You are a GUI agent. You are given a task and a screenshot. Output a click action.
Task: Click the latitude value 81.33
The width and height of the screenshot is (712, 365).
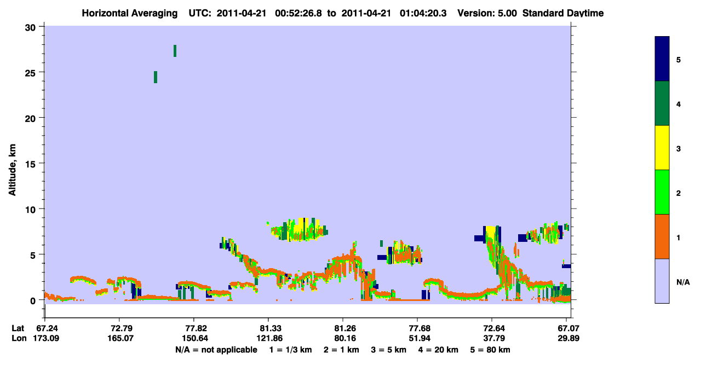click(x=268, y=328)
